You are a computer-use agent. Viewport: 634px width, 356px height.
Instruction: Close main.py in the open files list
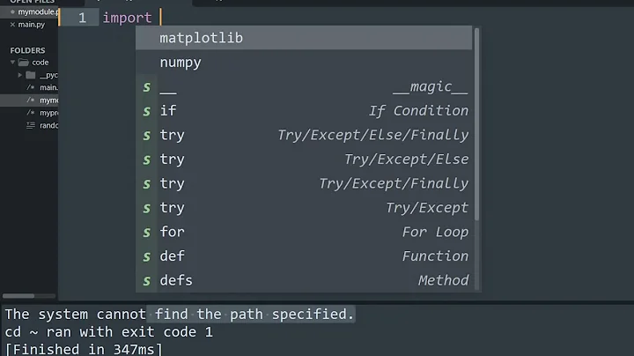point(11,24)
